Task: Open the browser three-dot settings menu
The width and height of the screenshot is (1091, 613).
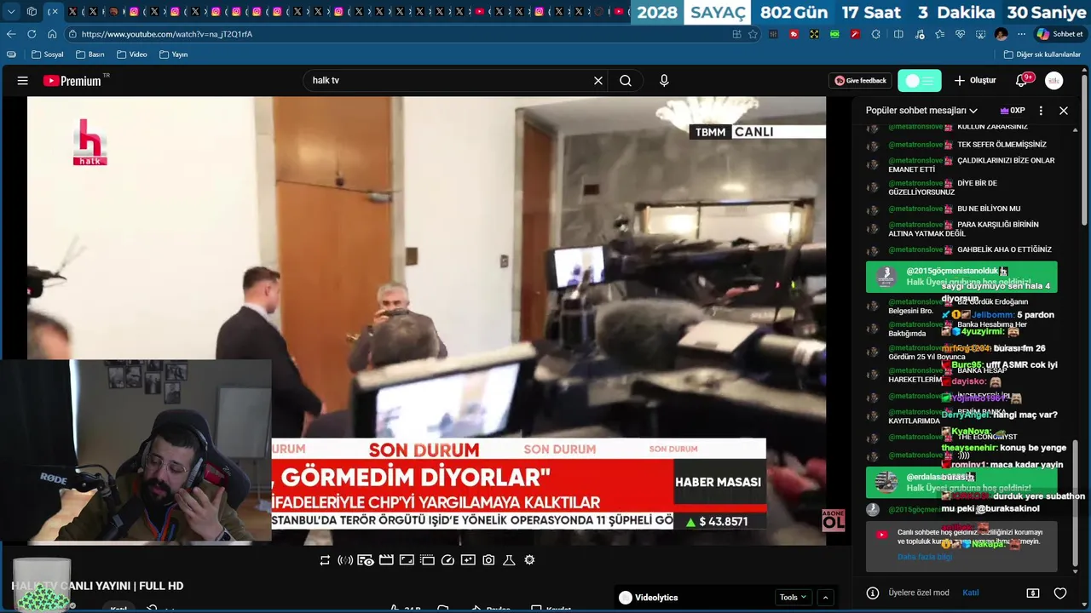Action: tap(1021, 34)
